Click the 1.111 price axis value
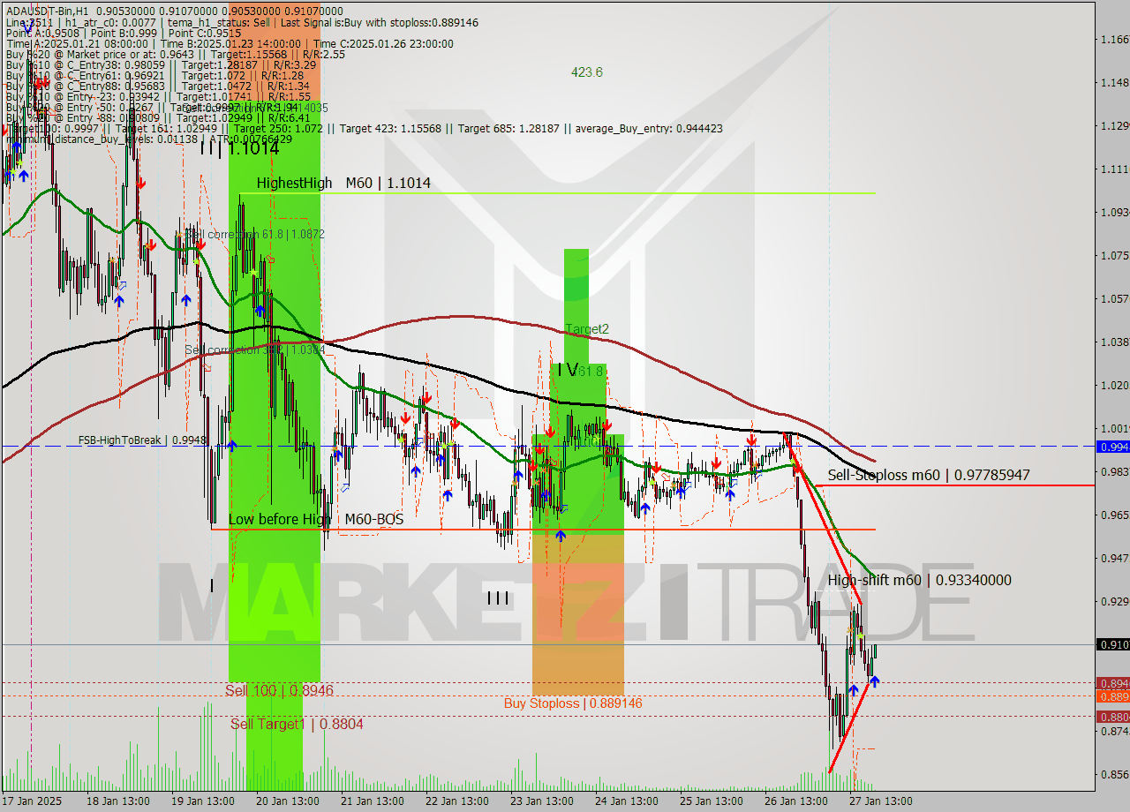 click(1114, 169)
